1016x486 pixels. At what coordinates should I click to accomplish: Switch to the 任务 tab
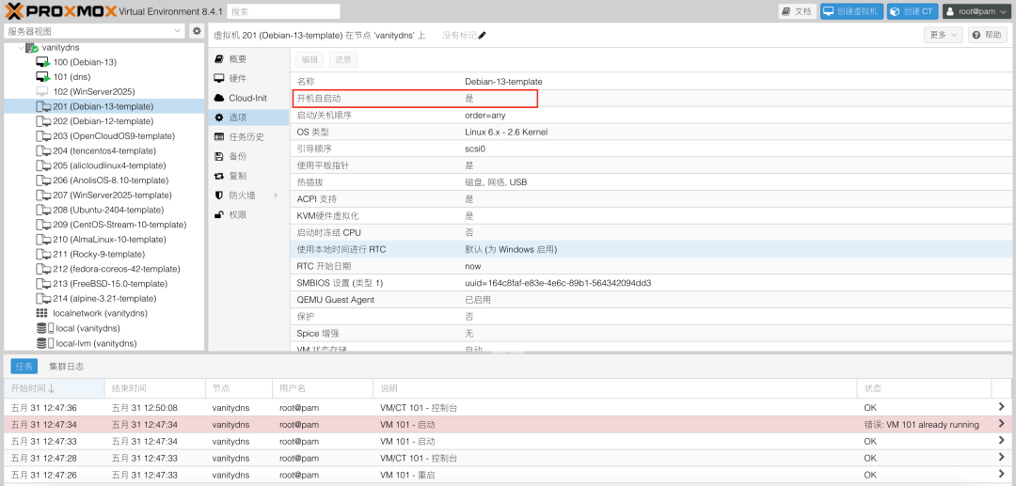(24, 367)
